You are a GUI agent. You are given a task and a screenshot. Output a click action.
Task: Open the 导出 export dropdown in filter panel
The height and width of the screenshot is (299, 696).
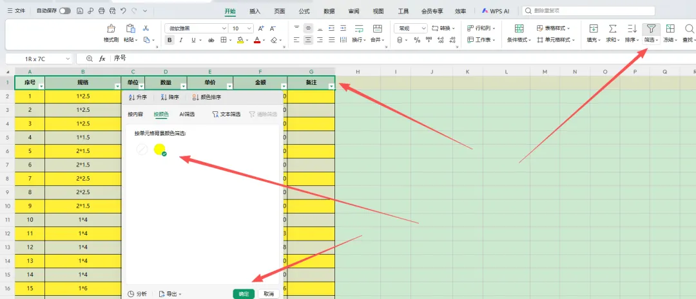click(170, 294)
